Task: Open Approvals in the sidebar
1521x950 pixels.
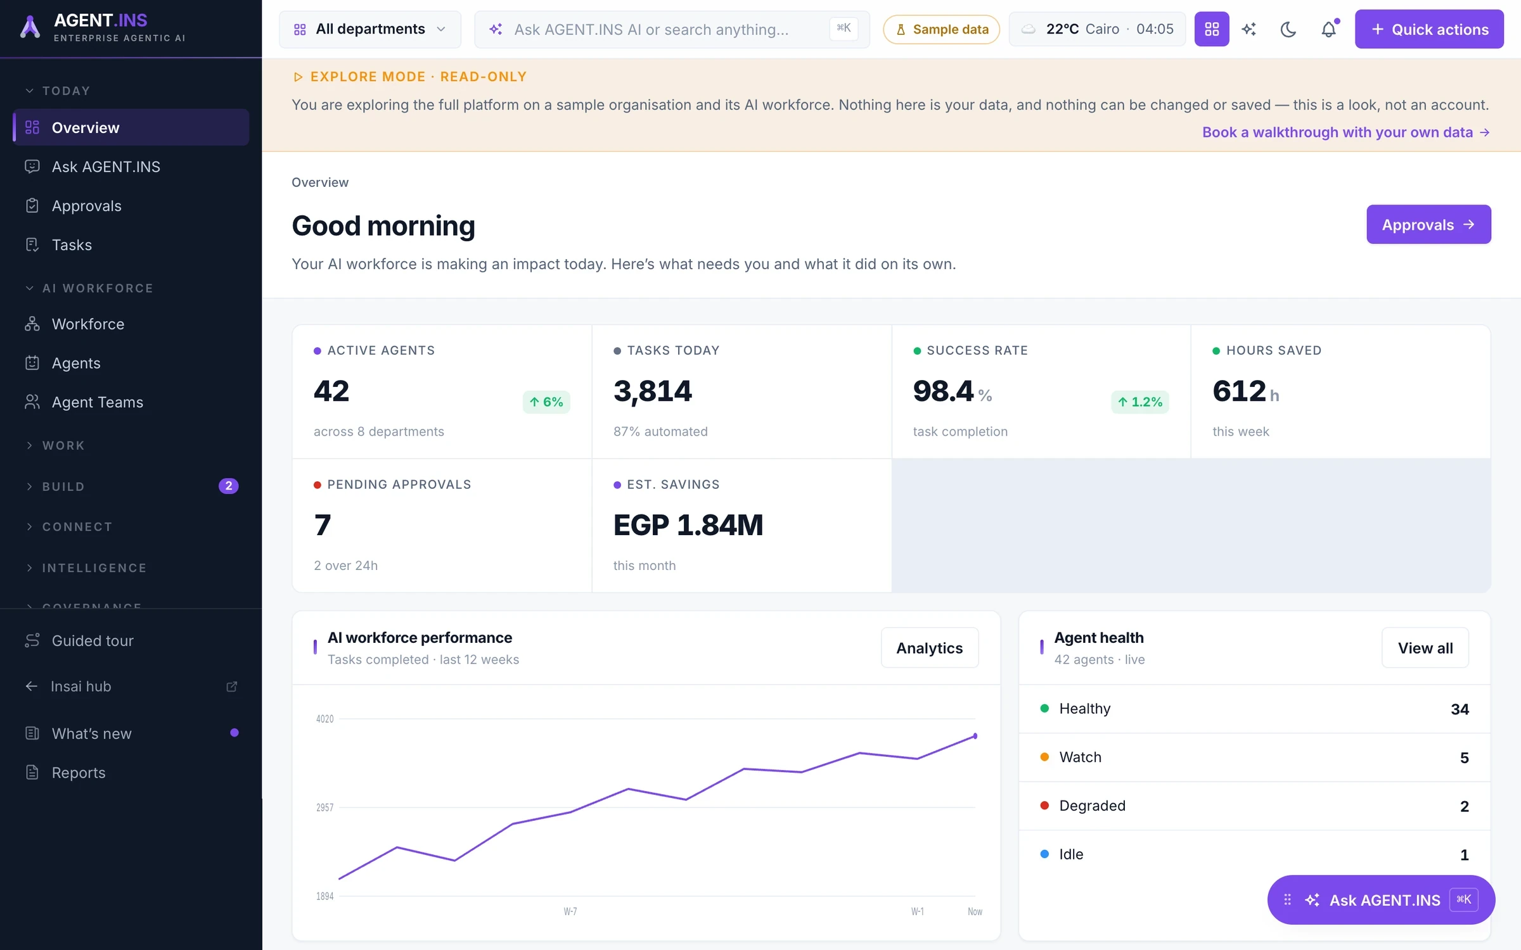Action: pos(131,206)
